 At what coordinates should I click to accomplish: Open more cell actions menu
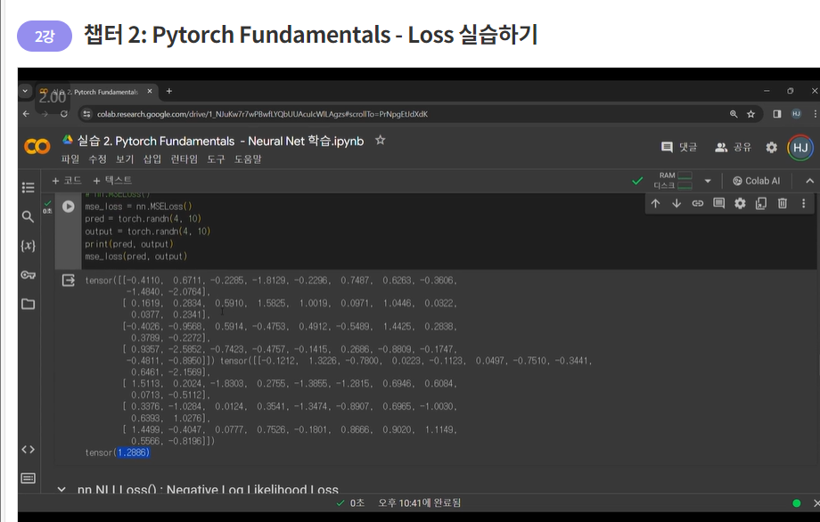point(804,203)
